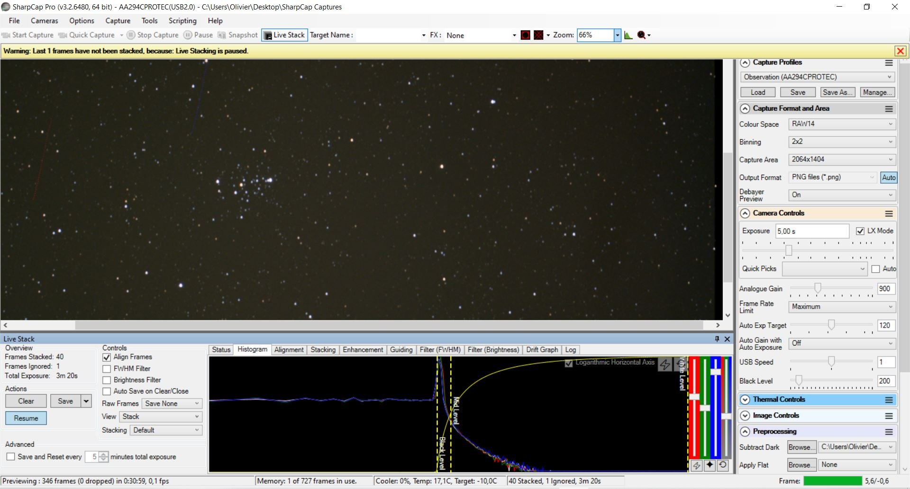Open the Colour Space dropdown
910x489 pixels.
coord(842,124)
